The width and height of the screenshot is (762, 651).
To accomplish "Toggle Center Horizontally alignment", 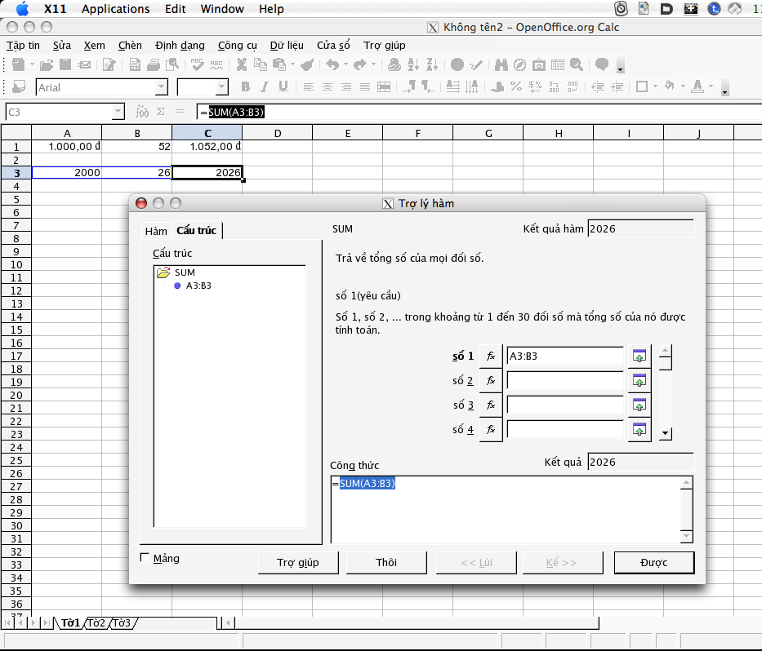I will [x=327, y=87].
